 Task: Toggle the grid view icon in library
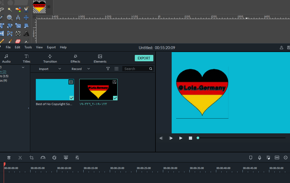116,69
